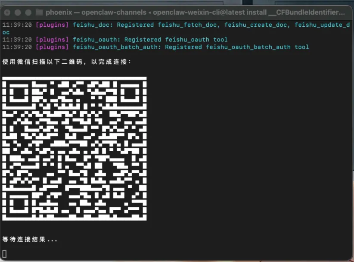Screen dimensions: 354x262
Task: Click the terminal window title text
Action: [195, 12]
